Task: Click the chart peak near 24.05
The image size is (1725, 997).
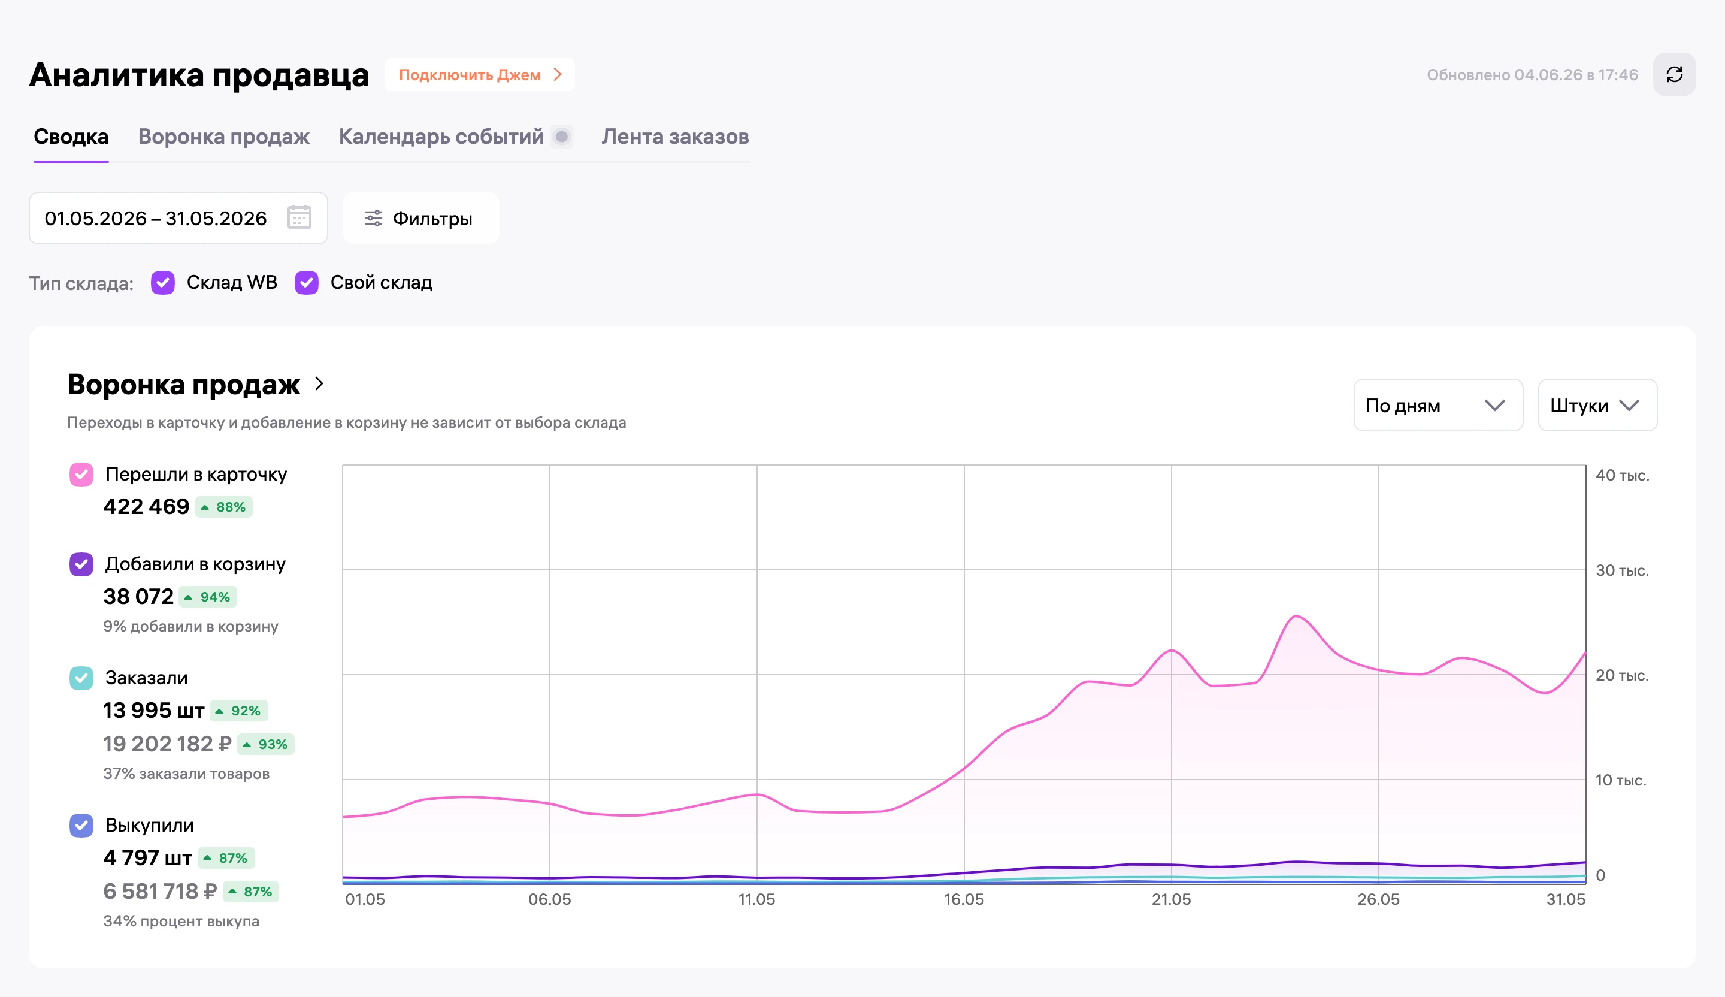Action: 1296,617
